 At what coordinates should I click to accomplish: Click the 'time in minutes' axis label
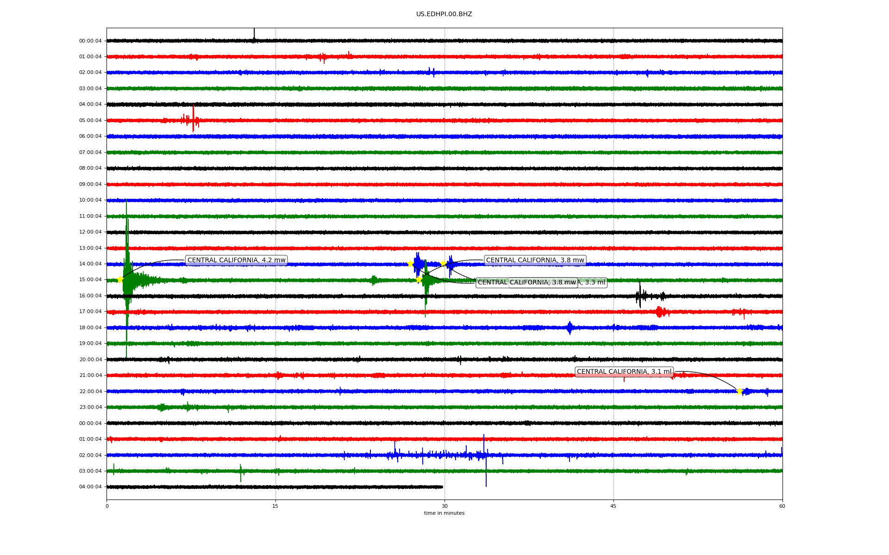444,513
